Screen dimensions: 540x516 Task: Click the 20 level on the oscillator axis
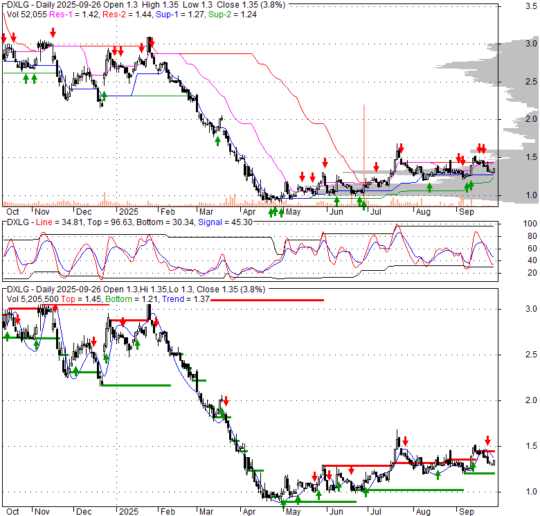(x=532, y=273)
